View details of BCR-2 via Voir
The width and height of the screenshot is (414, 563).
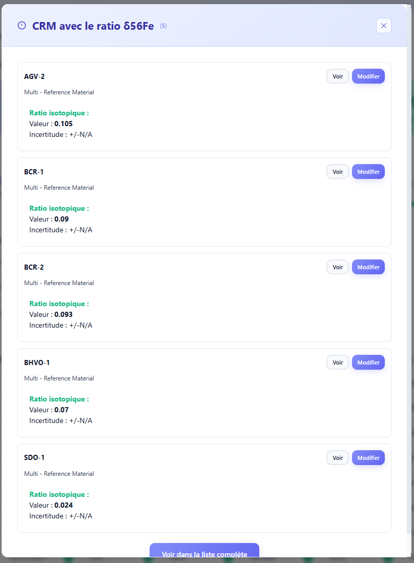(337, 267)
